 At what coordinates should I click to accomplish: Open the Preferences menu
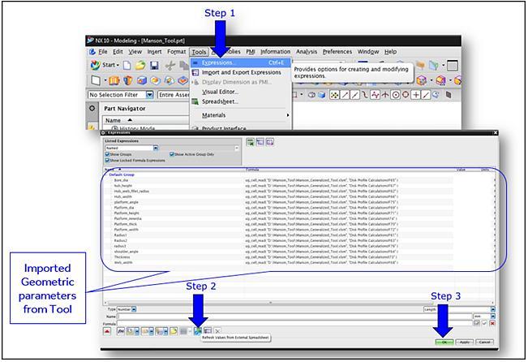[x=337, y=52]
